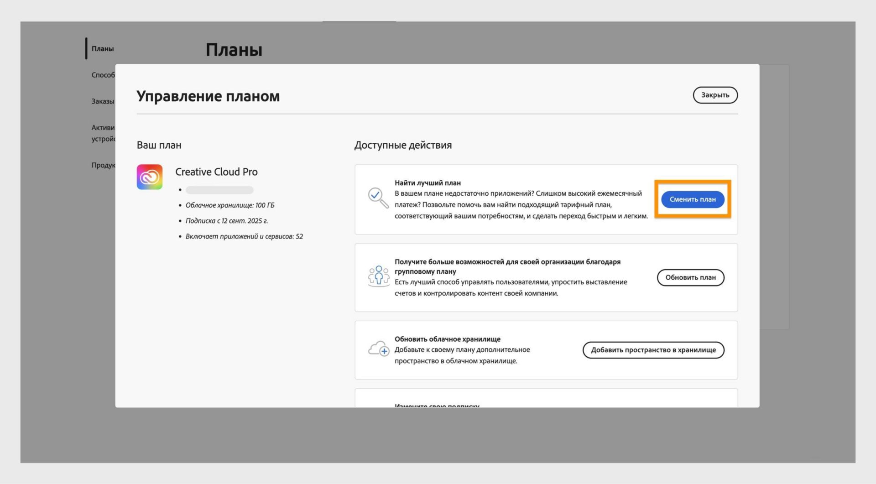
Task: Open the Способы оплаты sidebar section
Action: pyautogui.click(x=102, y=75)
